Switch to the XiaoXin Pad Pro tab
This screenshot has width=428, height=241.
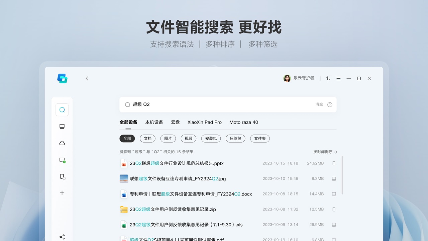pyautogui.click(x=204, y=122)
